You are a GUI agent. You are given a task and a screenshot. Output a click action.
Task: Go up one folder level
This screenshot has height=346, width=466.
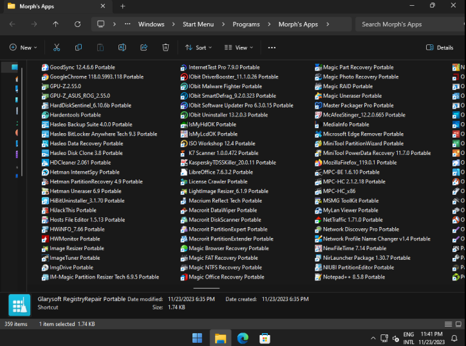tap(55, 24)
